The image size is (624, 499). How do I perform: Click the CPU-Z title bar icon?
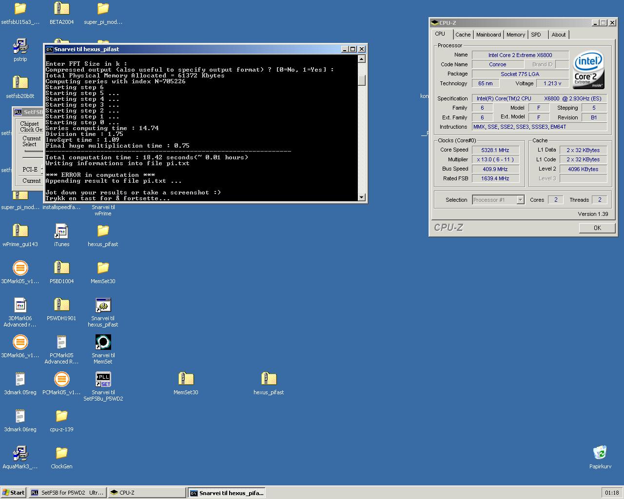tap(434, 23)
